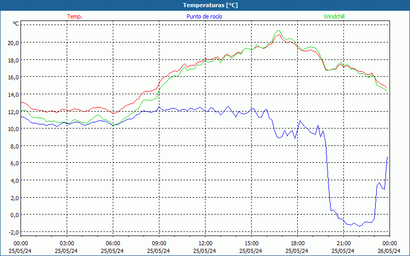Click the 03:00 time axis label

pyautogui.click(x=67, y=244)
